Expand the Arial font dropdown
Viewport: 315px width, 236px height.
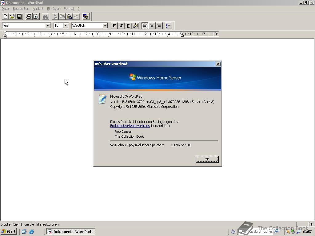pyautogui.click(x=48, y=26)
